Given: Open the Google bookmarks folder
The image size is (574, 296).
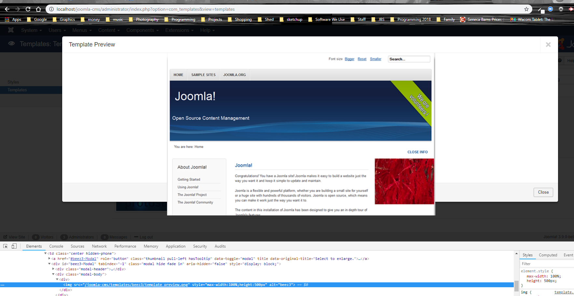Looking at the screenshot, I should (37, 19).
